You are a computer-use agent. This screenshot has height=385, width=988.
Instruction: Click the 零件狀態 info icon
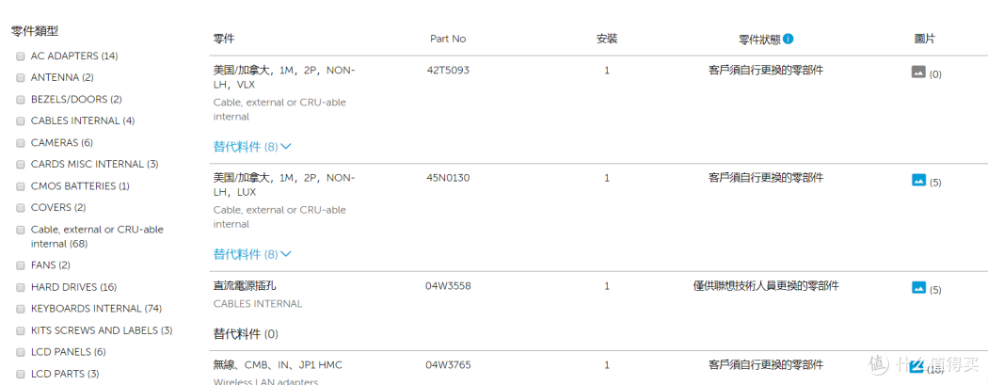pos(789,39)
